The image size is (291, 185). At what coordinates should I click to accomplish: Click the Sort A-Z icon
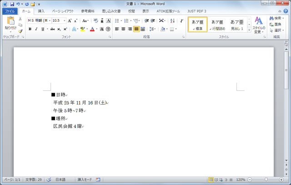click(x=172, y=20)
